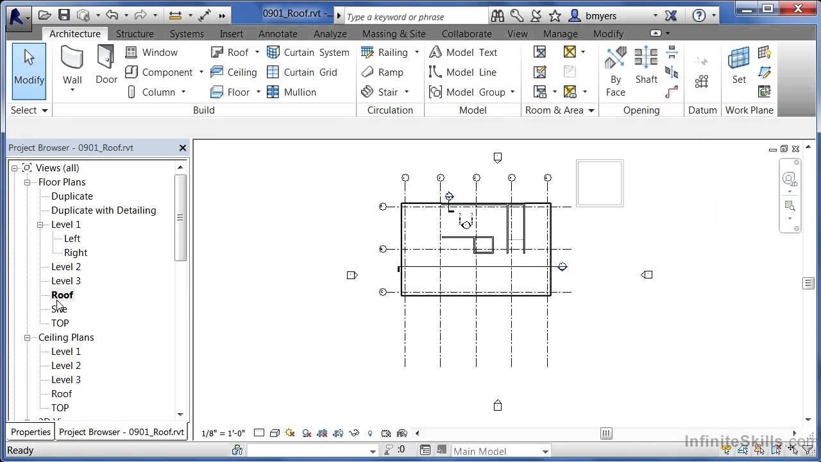
Task: Collapse the Floor Plans node
Action: pyautogui.click(x=27, y=182)
